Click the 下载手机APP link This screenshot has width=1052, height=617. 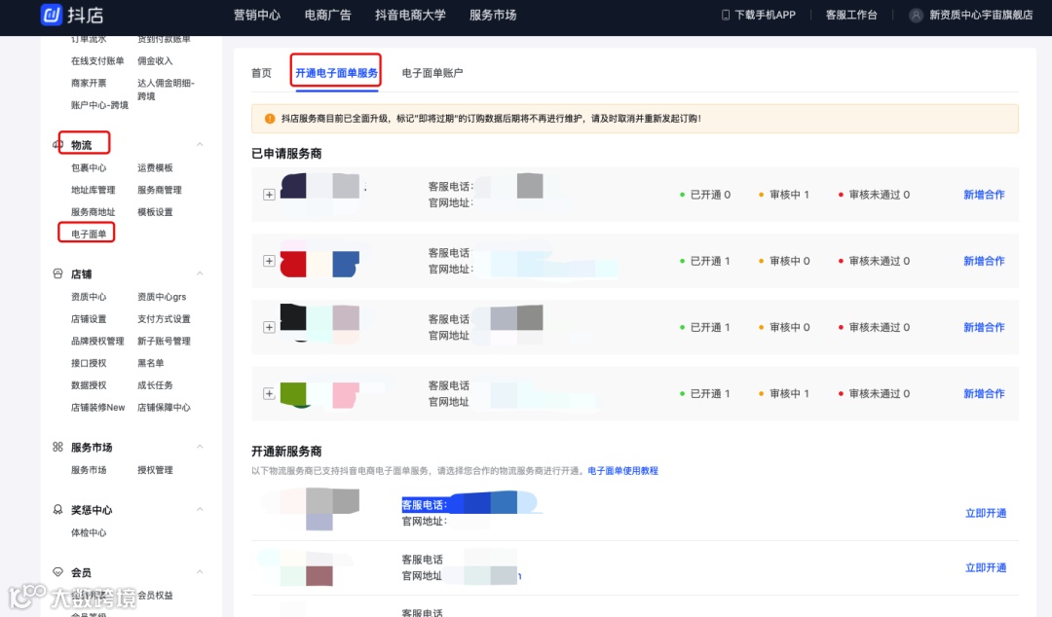click(765, 15)
